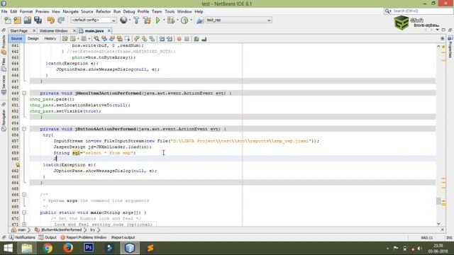454x255 pixels.
Task: Click Find Next Occurrence icon
Action: (x=112, y=39)
